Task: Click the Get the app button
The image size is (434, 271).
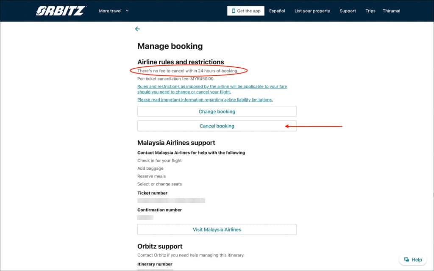Action: [x=246, y=11]
